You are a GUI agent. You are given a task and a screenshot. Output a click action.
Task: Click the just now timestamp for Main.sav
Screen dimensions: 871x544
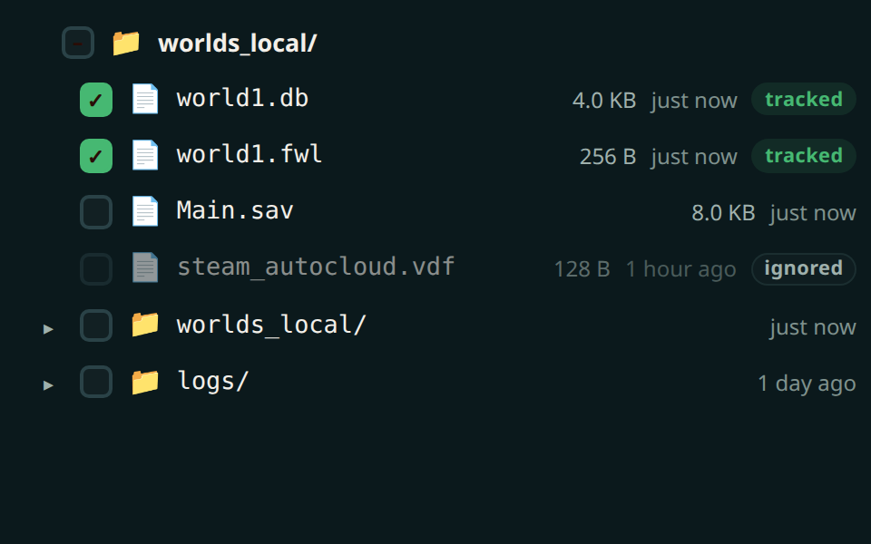pyautogui.click(x=813, y=213)
